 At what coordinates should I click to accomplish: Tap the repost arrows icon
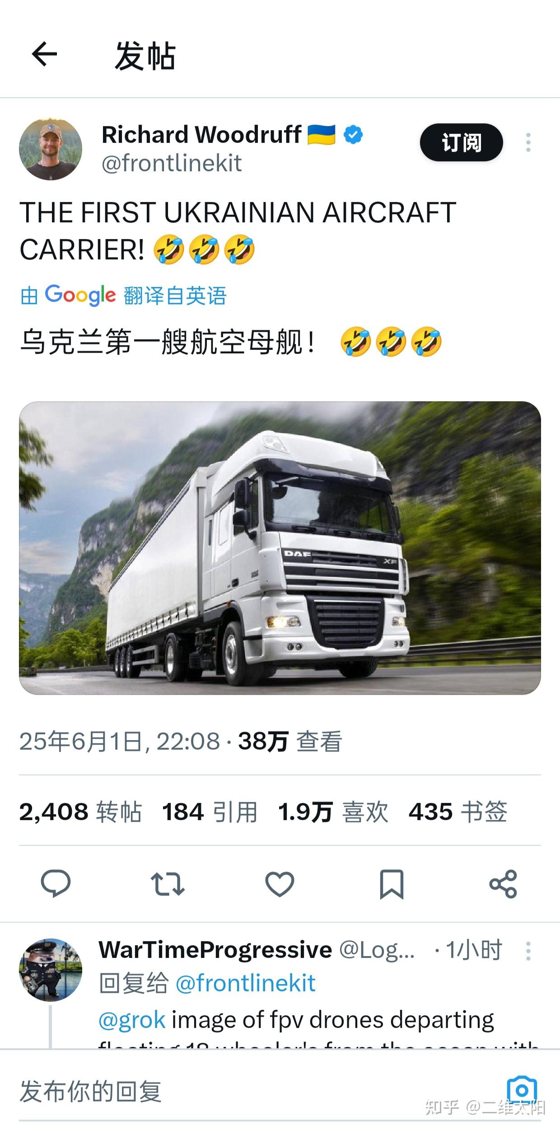pos(168,884)
